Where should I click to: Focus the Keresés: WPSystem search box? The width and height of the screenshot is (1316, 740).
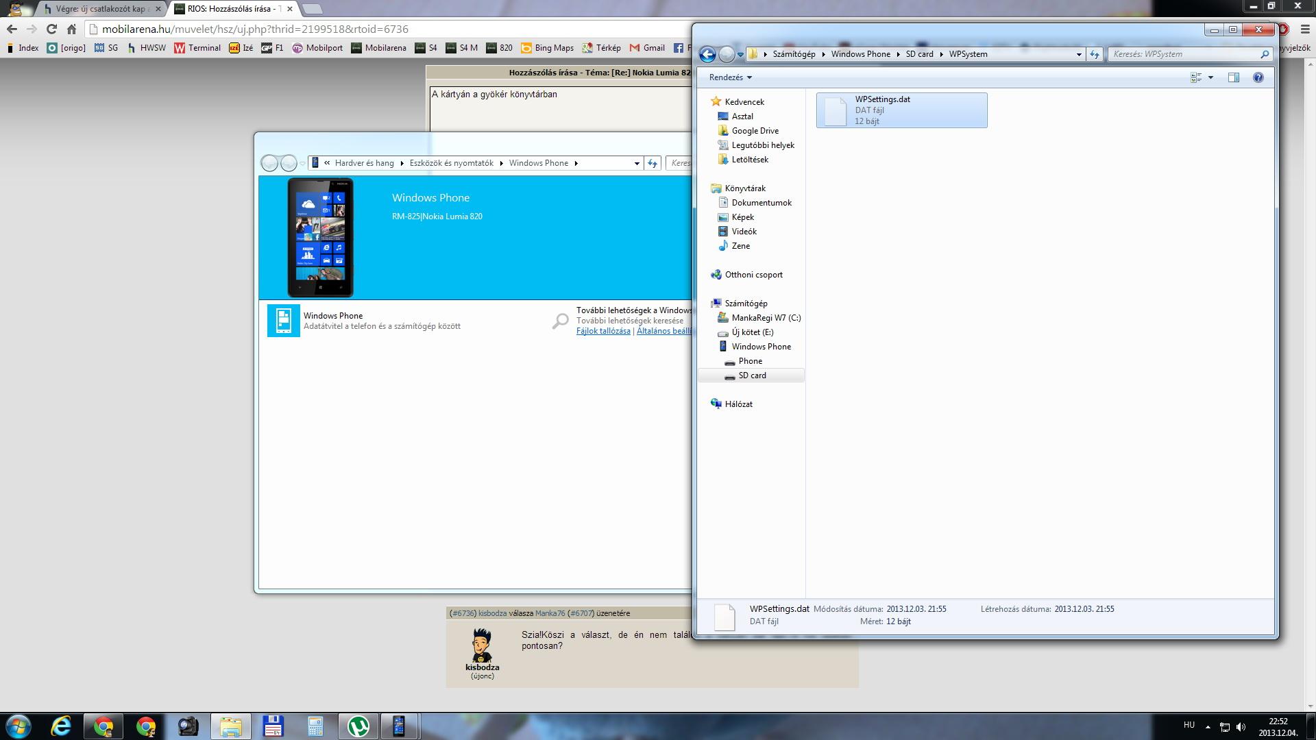pyautogui.click(x=1190, y=54)
